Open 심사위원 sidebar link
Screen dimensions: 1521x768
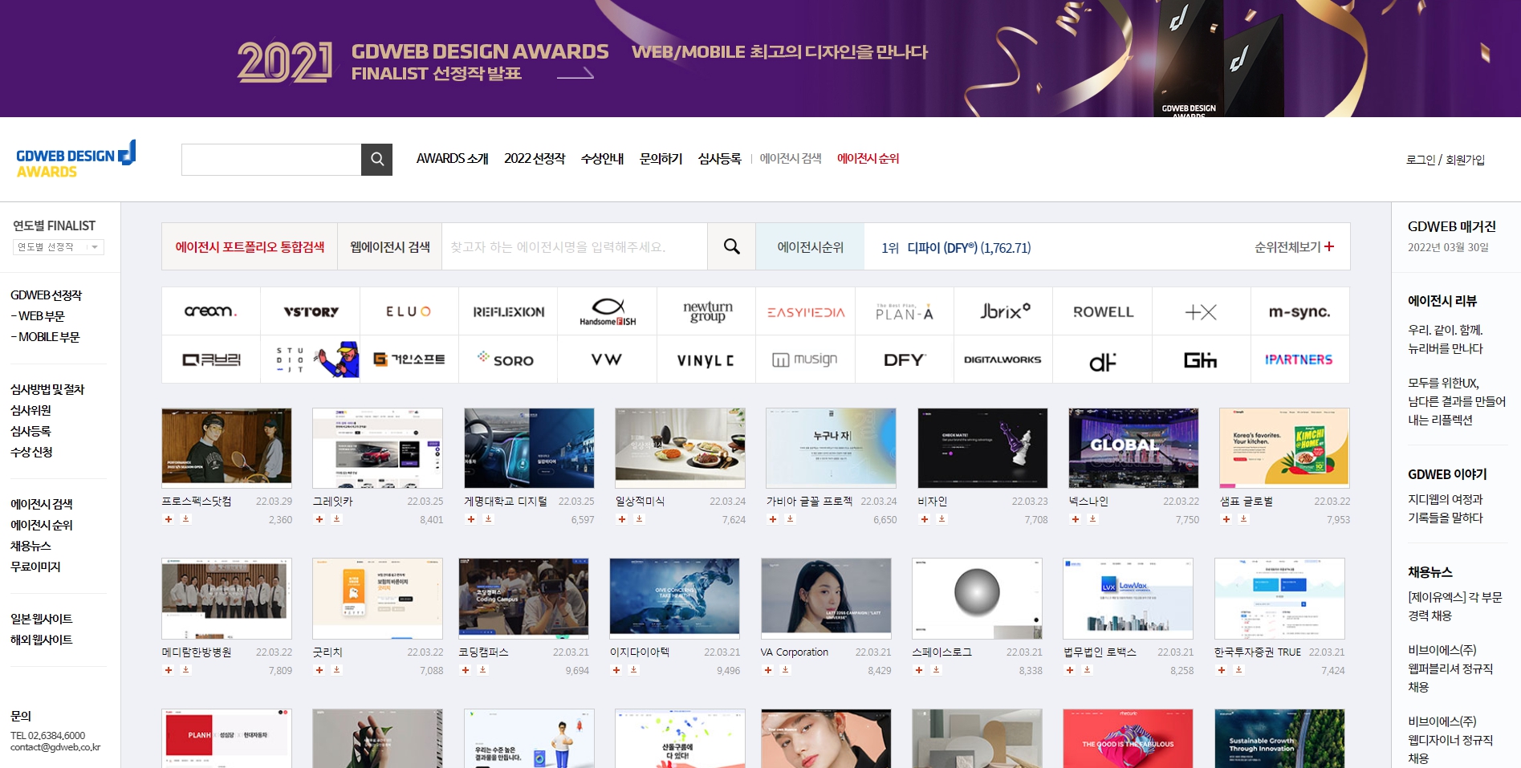31,410
